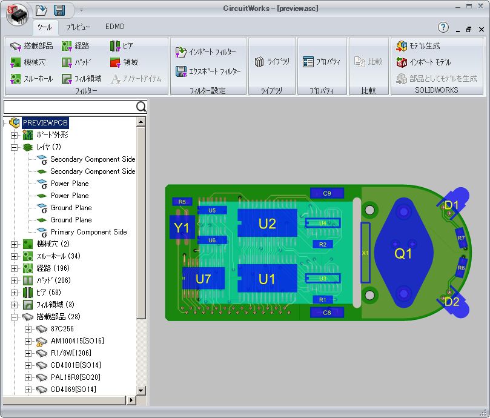The height and width of the screenshot is (418, 490).
Task: Switch to the プレビュー tab
Action: [x=78, y=27]
